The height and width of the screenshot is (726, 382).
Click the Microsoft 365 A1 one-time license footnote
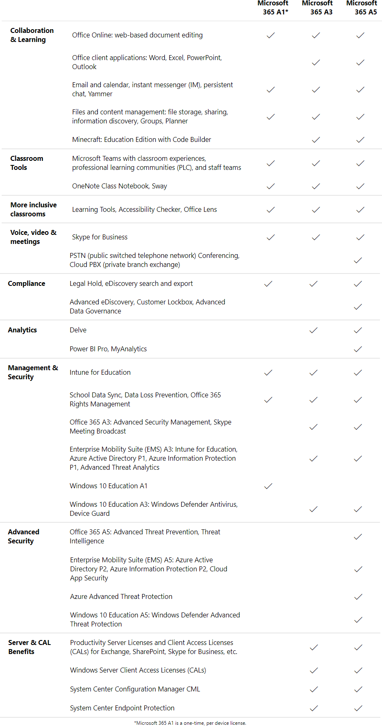tap(190, 723)
